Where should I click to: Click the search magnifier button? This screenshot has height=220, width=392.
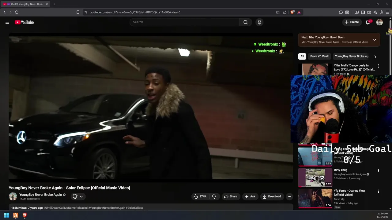246,22
